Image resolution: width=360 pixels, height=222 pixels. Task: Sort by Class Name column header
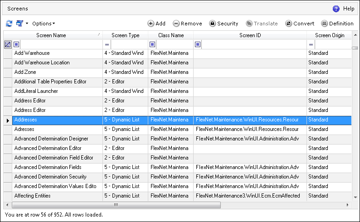coord(171,35)
